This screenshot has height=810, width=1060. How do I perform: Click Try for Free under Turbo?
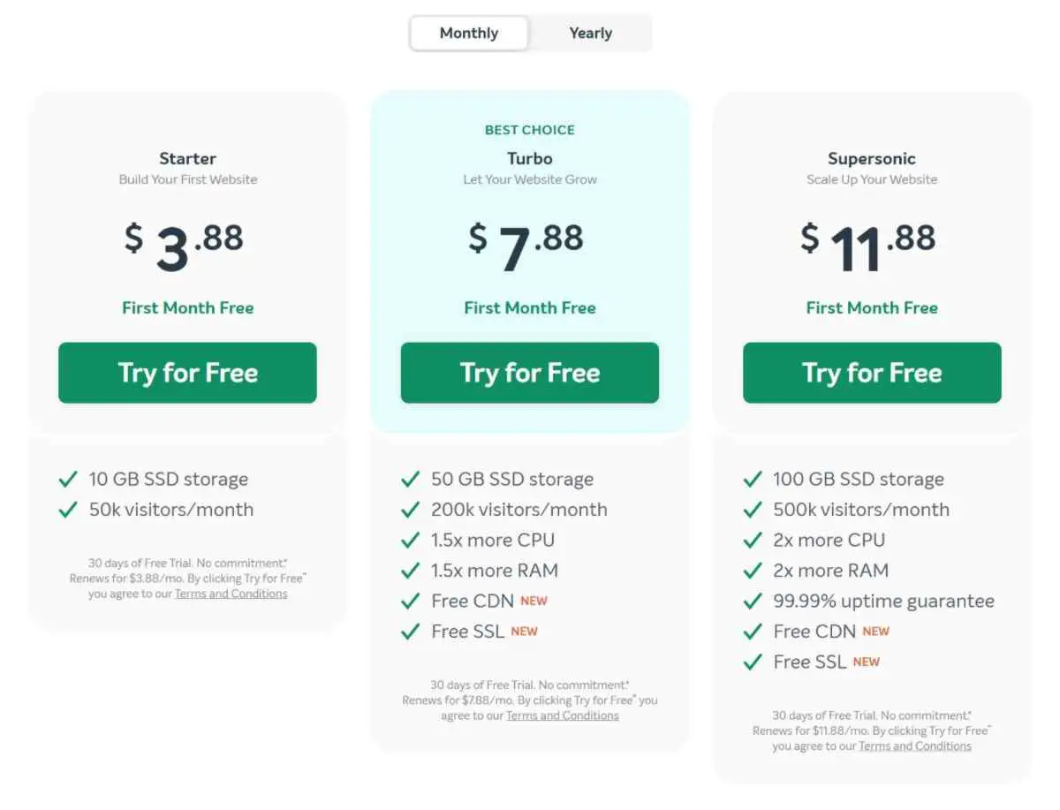point(530,373)
